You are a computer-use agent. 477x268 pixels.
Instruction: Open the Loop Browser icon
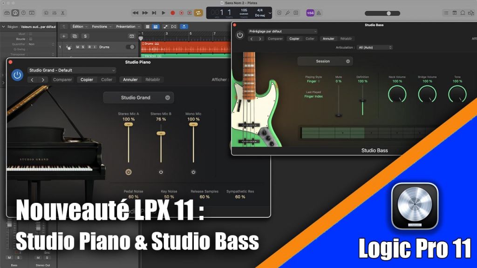[x=463, y=13]
